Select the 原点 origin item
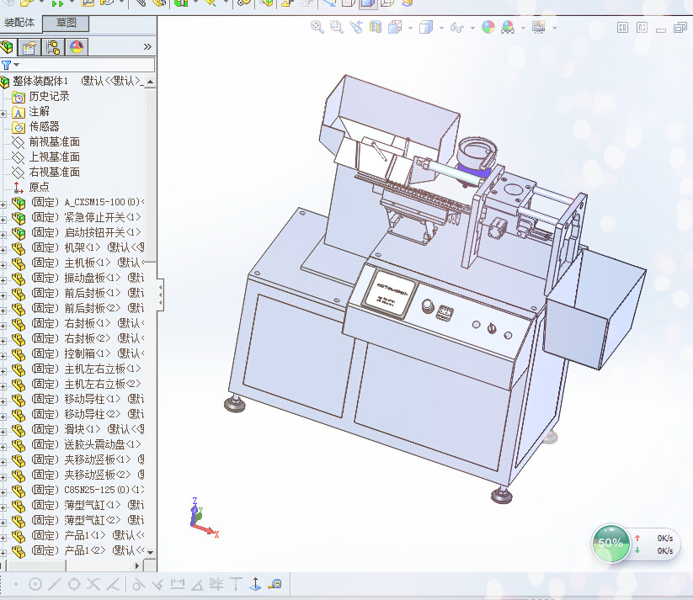The image size is (693, 600). [40, 188]
